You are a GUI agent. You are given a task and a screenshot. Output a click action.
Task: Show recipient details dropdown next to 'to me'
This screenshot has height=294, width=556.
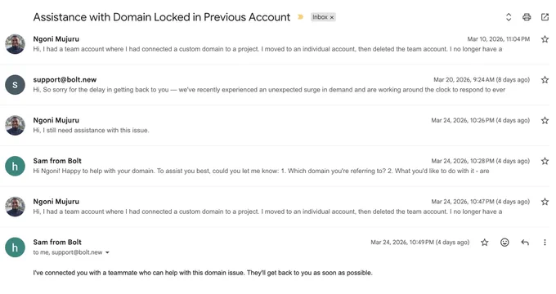pos(107,252)
